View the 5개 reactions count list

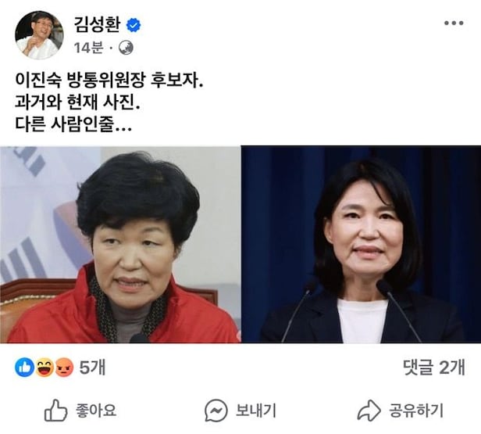tap(92, 368)
